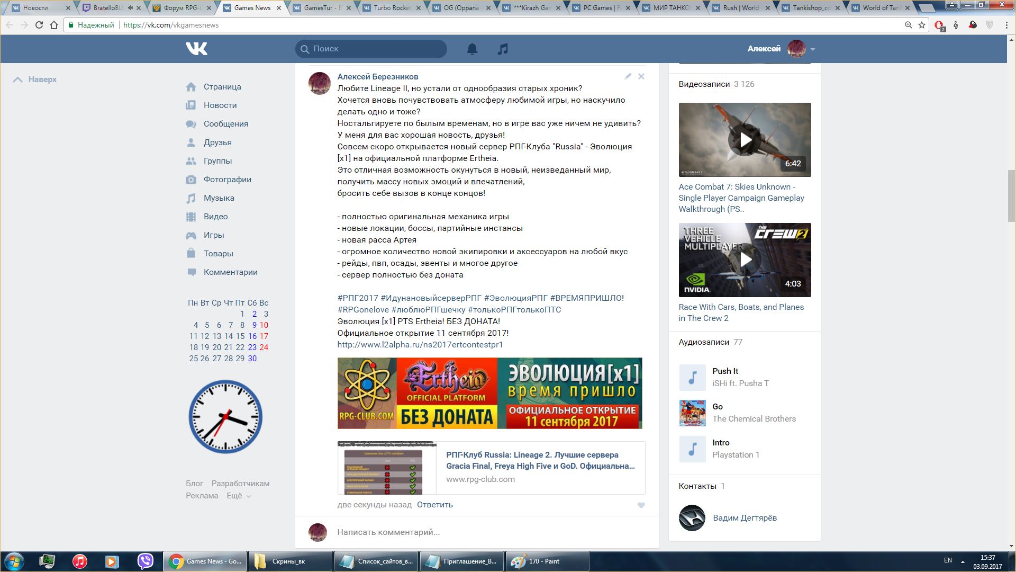Delete the comment with the X icon

[641, 76]
